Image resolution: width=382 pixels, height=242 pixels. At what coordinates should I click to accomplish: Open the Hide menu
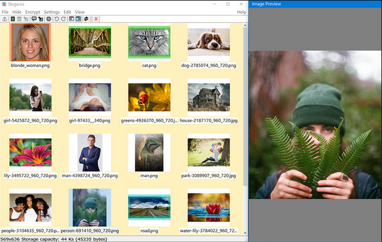17,12
